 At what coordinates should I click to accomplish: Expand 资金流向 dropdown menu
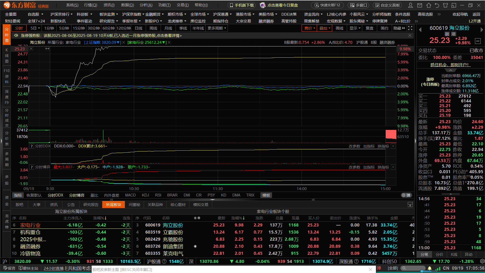tap(313, 14)
